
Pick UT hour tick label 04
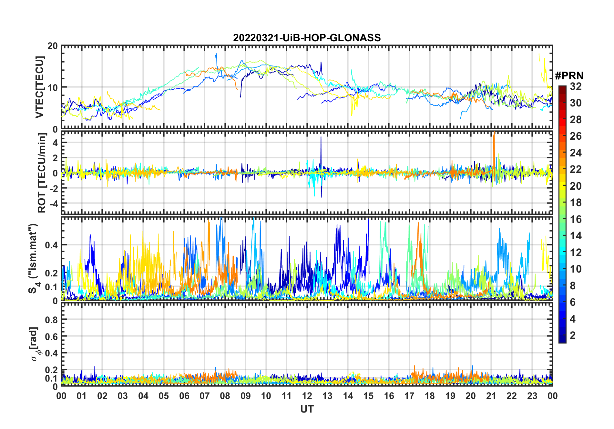(x=143, y=396)
